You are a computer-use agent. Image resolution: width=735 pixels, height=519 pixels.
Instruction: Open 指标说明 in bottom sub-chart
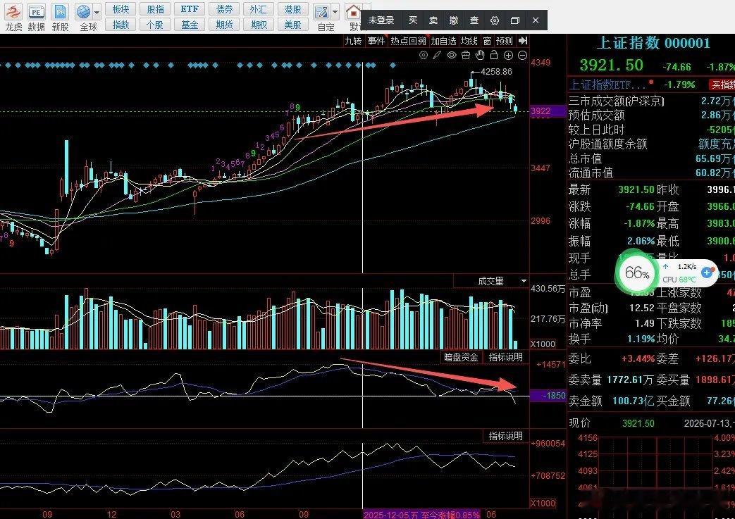tap(505, 436)
